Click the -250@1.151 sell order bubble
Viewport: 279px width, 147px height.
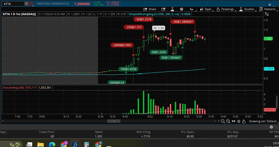[x=134, y=27]
